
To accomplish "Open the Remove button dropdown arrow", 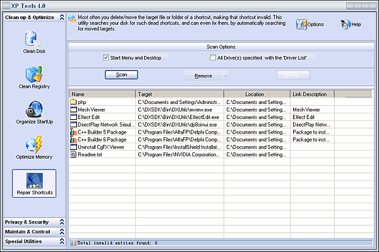I will (x=226, y=76).
